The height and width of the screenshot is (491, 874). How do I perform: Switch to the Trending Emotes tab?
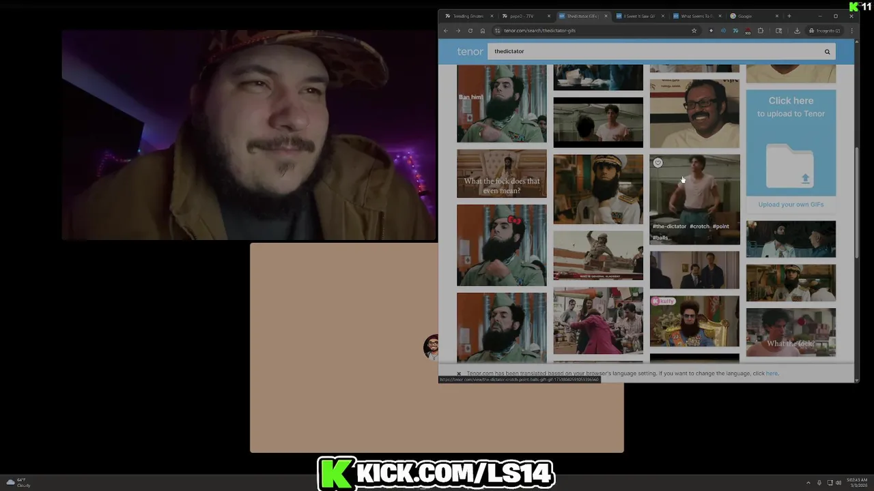[468, 16]
